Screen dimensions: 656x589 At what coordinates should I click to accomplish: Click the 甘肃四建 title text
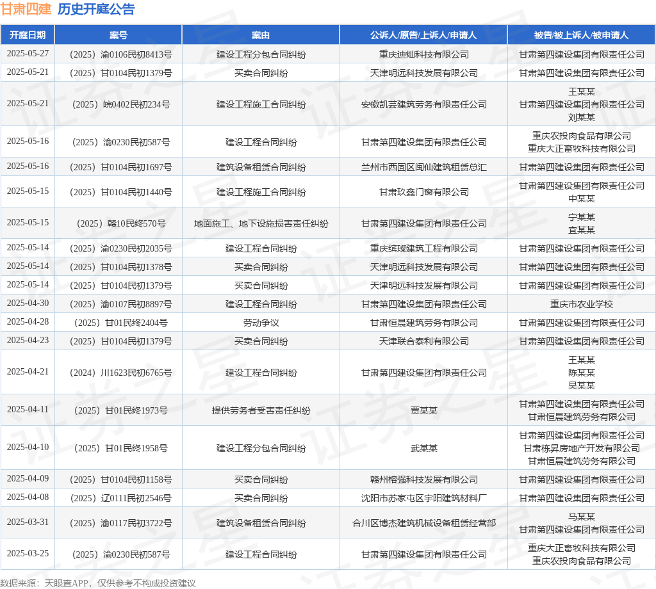pos(26,9)
